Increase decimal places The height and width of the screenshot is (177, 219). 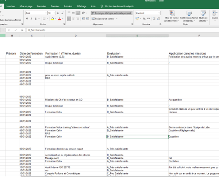[154, 19]
